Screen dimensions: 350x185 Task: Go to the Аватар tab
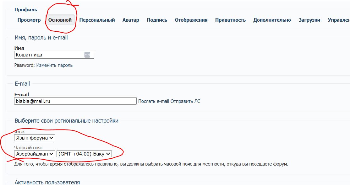pyautogui.click(x=131, y=20)
